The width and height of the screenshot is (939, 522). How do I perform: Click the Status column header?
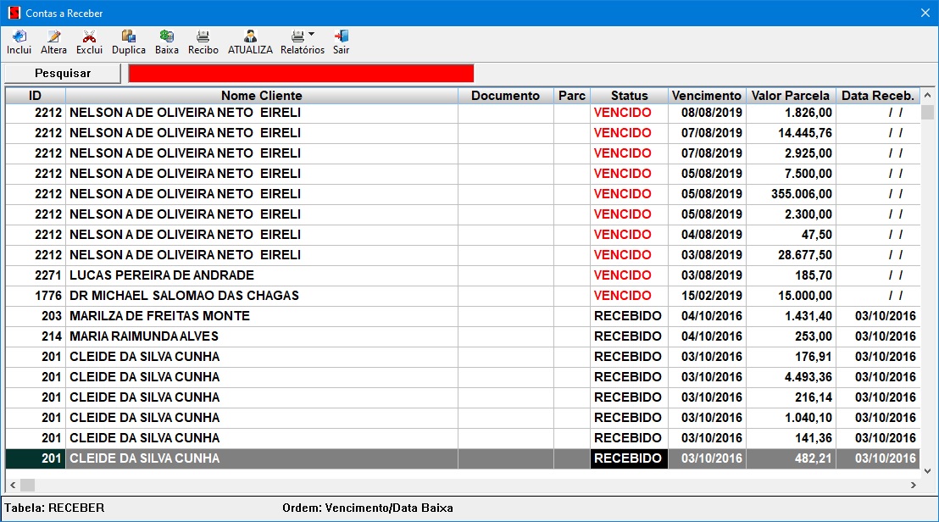(629, 96)
